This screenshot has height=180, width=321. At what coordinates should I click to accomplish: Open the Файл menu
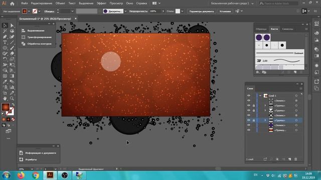(x=24, y=3)
